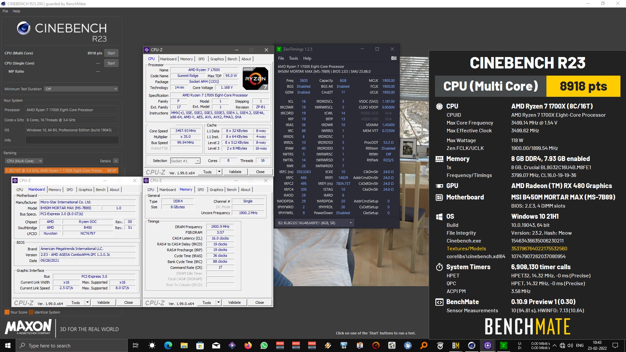The image size is (626, 352).
Task: Open the Tools arrow in CPU-Z Memory window
Action: tap(218, 302)
